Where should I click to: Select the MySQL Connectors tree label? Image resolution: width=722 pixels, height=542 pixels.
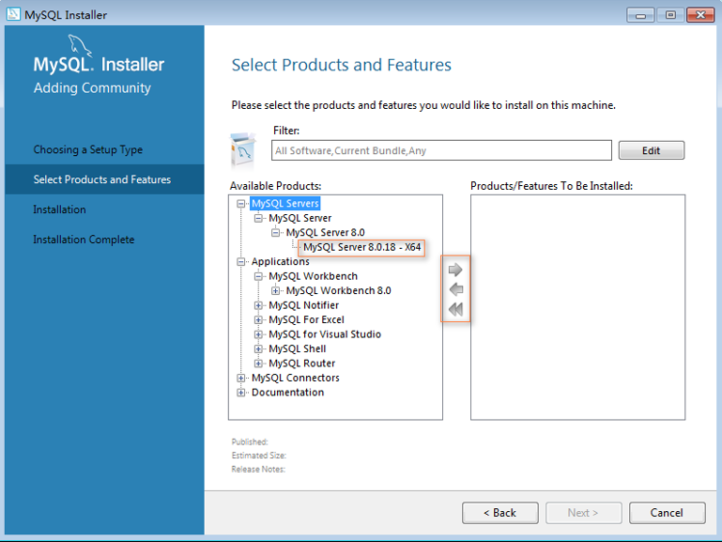pos(296,378)
